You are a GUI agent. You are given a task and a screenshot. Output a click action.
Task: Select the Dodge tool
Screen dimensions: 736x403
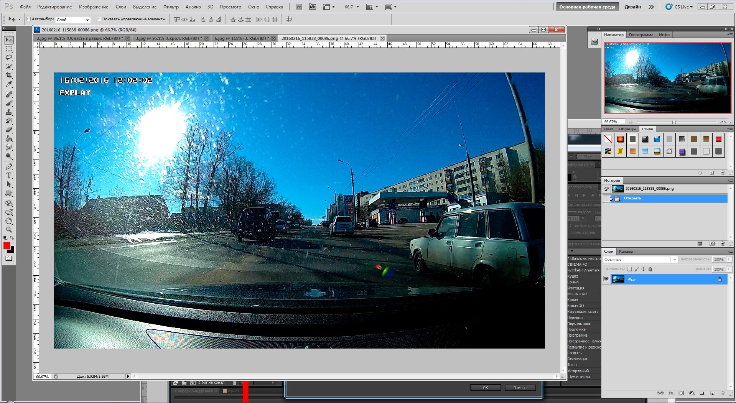pos(9,156)
